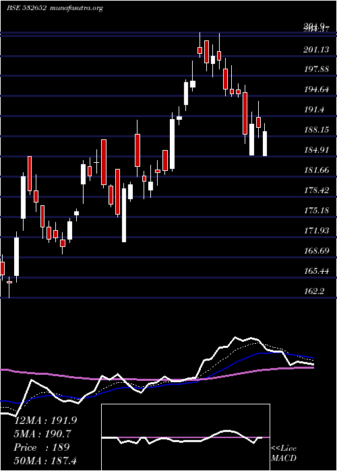Select the 175.18 price level label
337x471 pixels.
click(316, 211)
